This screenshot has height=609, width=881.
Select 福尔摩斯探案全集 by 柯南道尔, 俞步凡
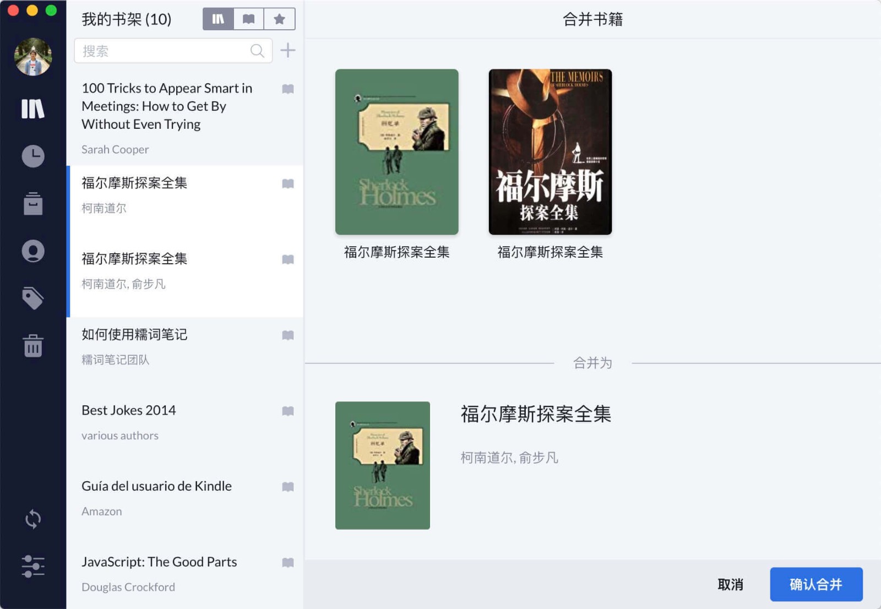click(x=185, y=279)
